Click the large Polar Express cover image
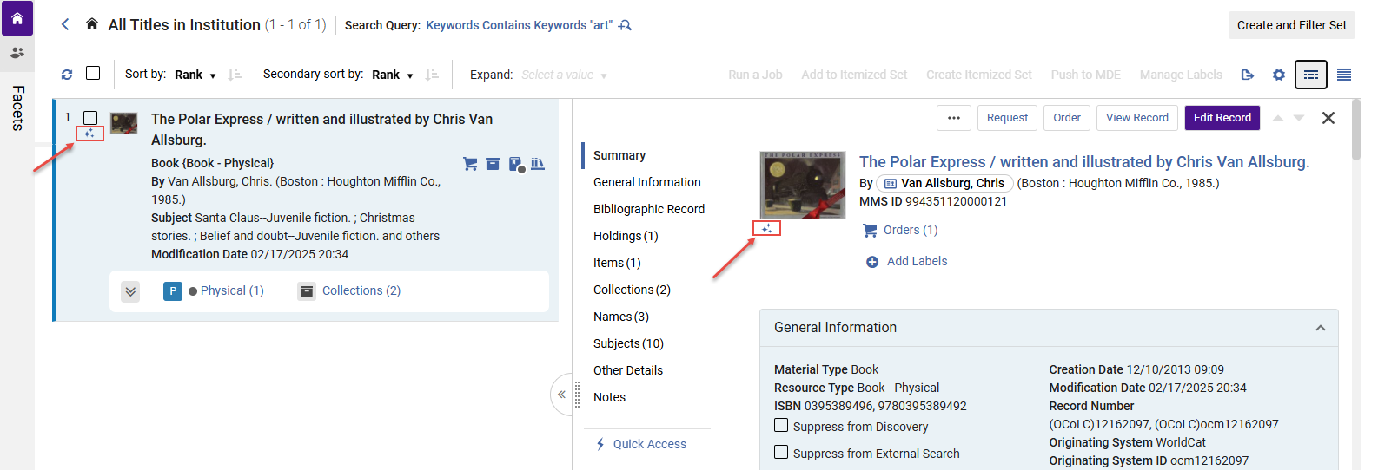This screenshot has height=470, width=1378. tap(803, 185)
